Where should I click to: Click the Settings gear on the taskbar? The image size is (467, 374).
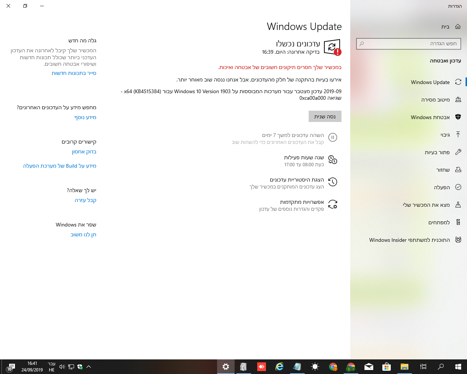(x=226, y=367)
